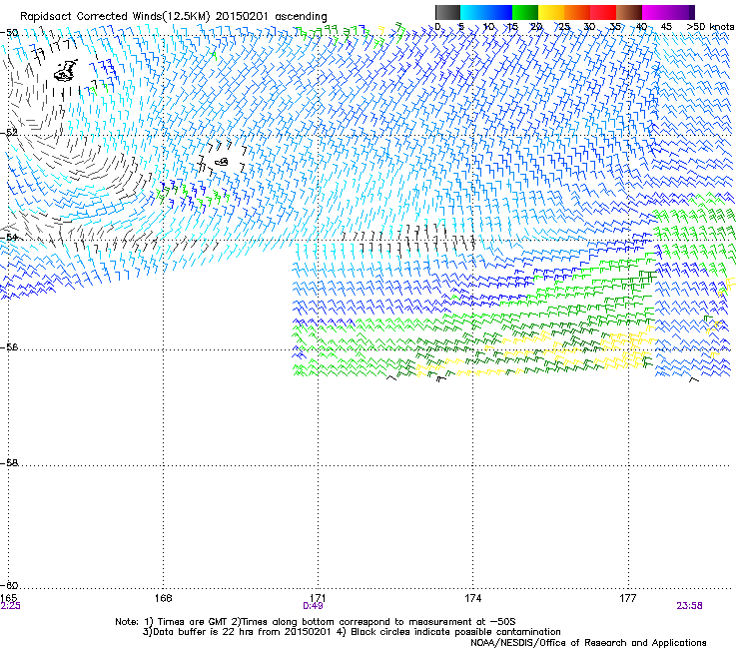Click the cyan 5-10 knots legend swatch
The width and height of the screenshot is (739, 649).
point(473,12)
